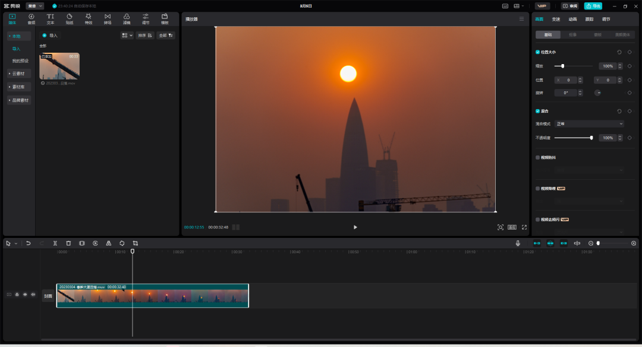The width and height of the screenshot is (642, 347).
Task: Select the crop tool in timeline toolbar
Action: click(x=136, y=243)
